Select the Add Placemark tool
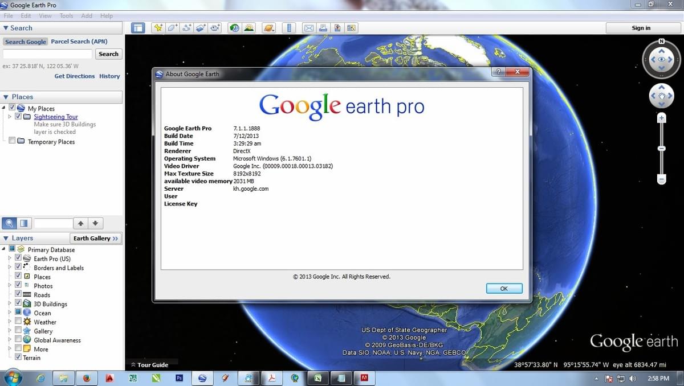Screen dimensions: 684x386 (x=158, y=27)
